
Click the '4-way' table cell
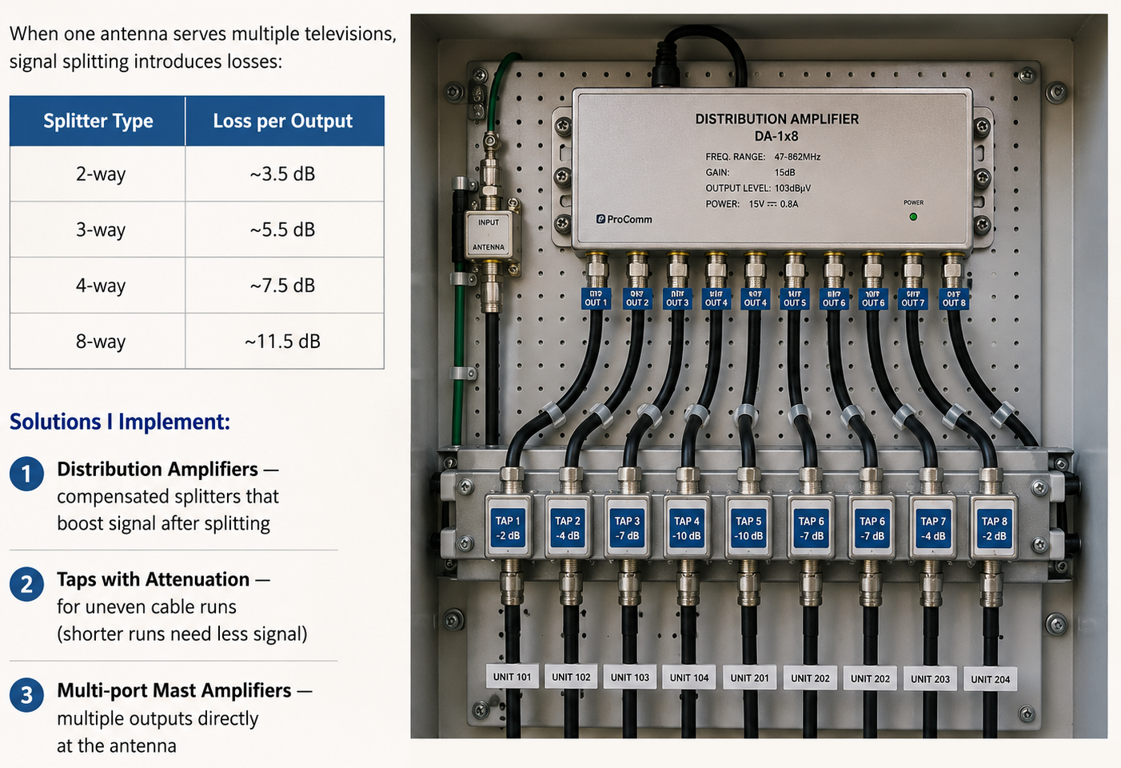(x=98, y=286)
